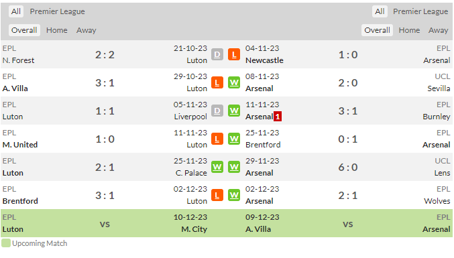This screenshot has width=454, height=258.
Task: Click the L badge for Brentford vs Luton 02-12-23
Action: (217, 195)
